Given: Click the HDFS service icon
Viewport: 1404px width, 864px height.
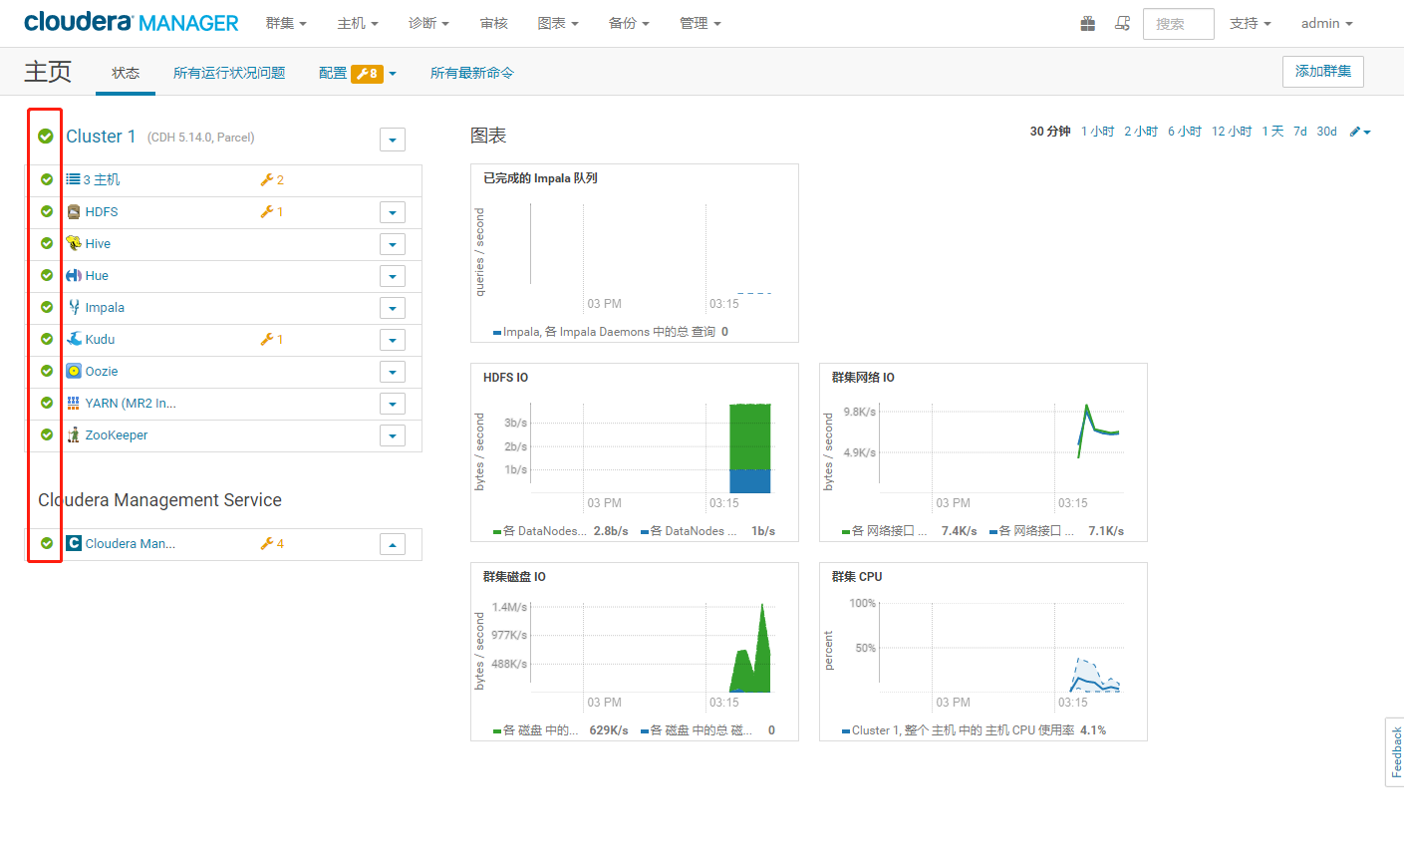Looking at the screenshot, I should click(74, 211).
